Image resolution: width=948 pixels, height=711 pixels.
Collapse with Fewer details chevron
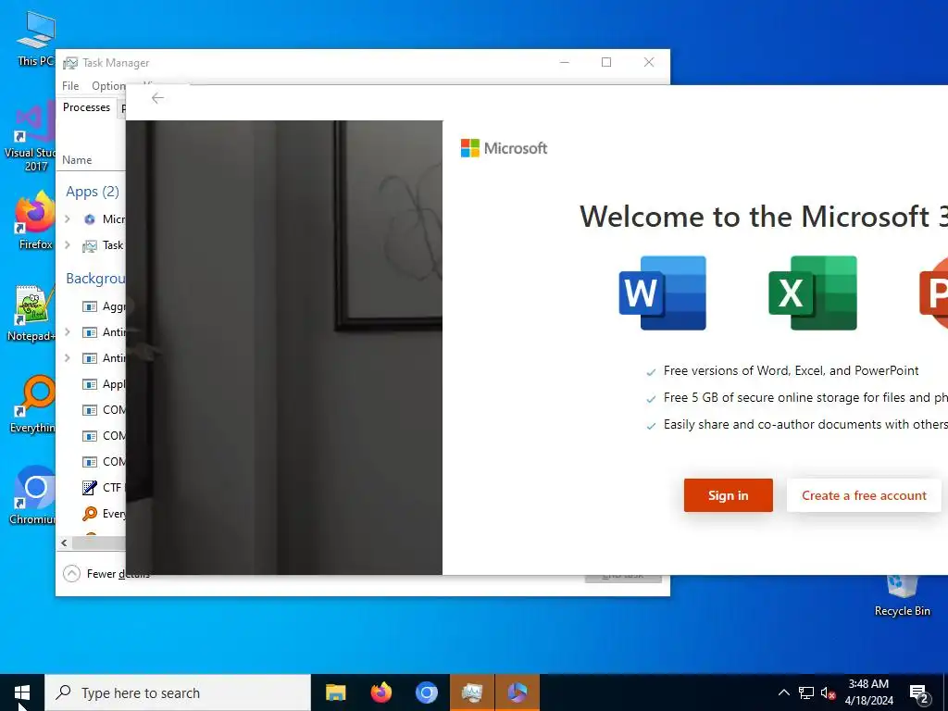point(71,573)
